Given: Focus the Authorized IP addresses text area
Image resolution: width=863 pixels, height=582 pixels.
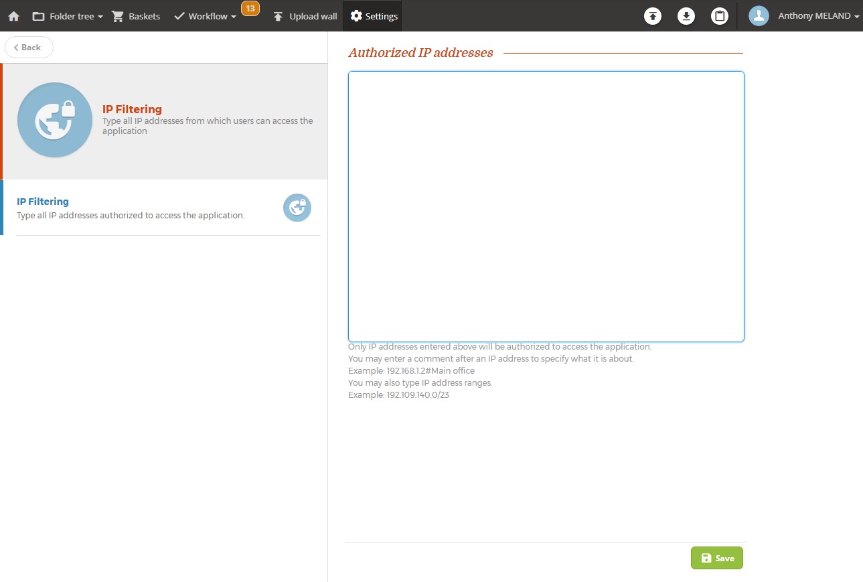Looking at the screenshot, I should click(x=546, y=207).
